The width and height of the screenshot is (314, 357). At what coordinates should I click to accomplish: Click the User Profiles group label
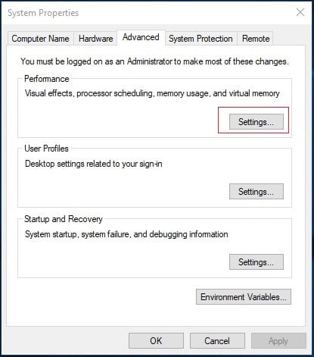(x=46, y=149)
